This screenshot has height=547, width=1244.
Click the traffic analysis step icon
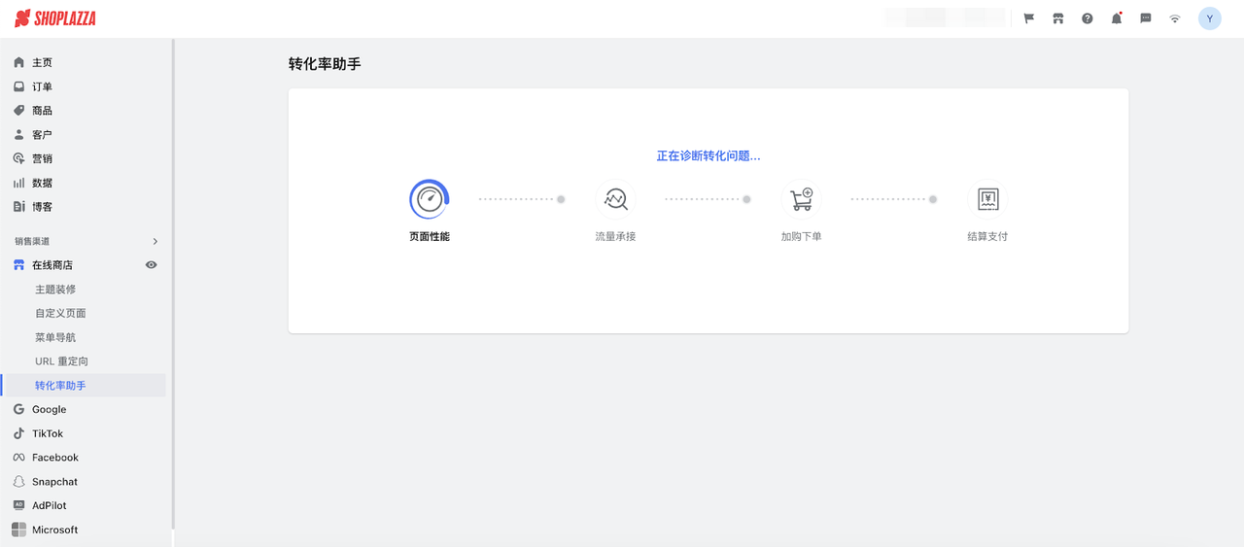(615, 199)
